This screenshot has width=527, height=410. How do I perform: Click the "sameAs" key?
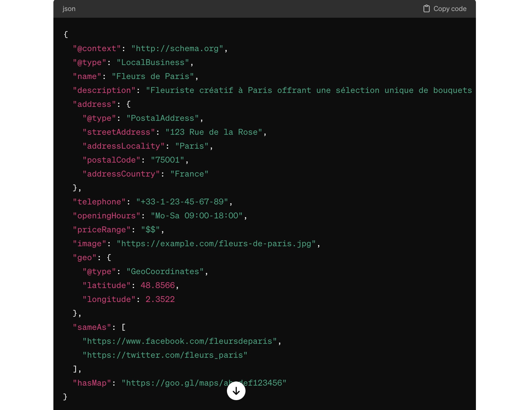pyautogui.click(x=92, y=327)
